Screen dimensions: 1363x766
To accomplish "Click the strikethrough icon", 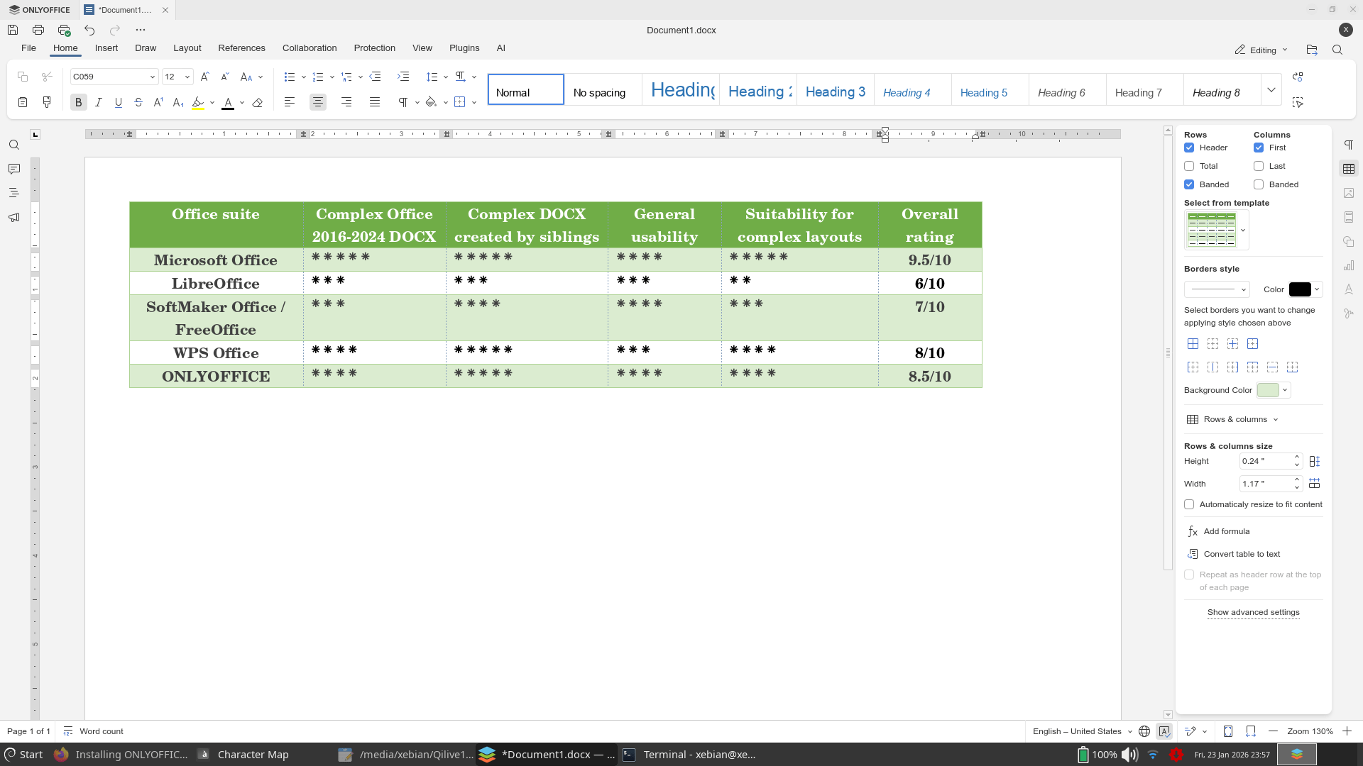I will click(138, 102).
